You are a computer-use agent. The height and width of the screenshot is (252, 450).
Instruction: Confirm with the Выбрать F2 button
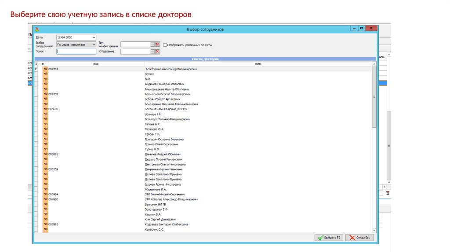point(329,238)
